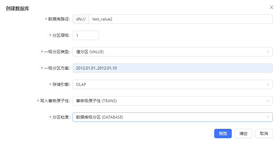Click the 数据库路径 field label

tap(59, 19)
